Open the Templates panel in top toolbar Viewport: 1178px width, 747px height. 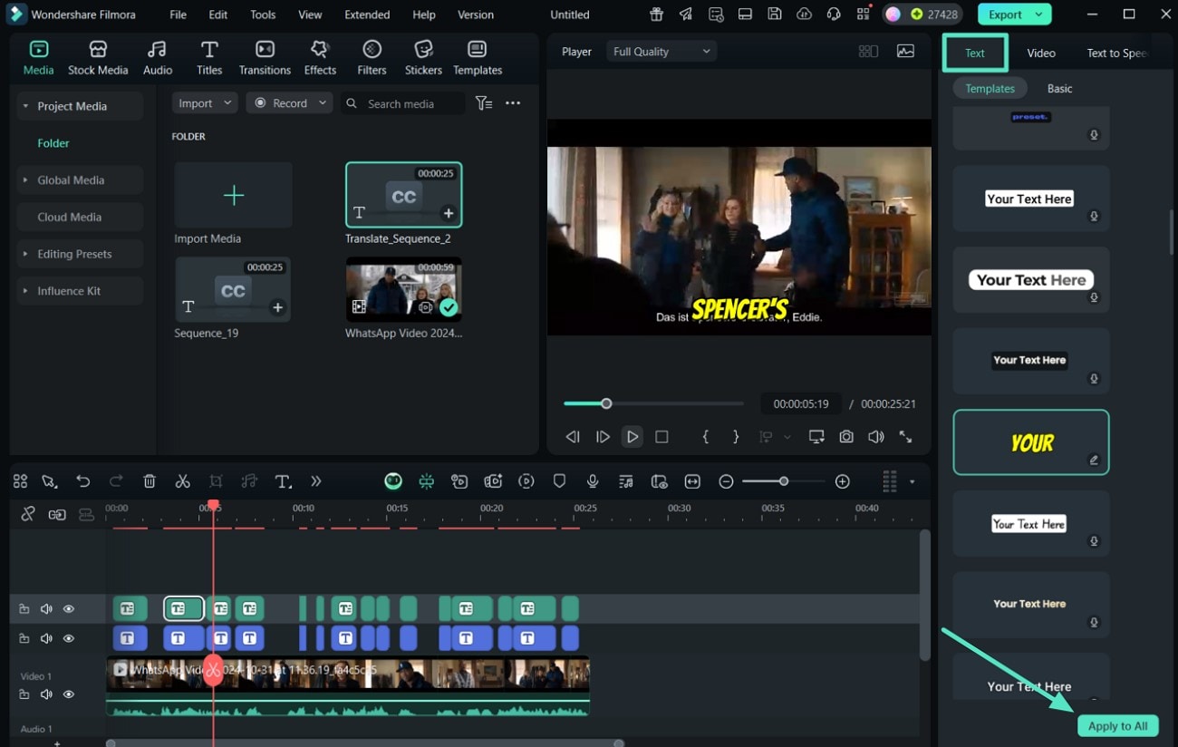point(478,58)
